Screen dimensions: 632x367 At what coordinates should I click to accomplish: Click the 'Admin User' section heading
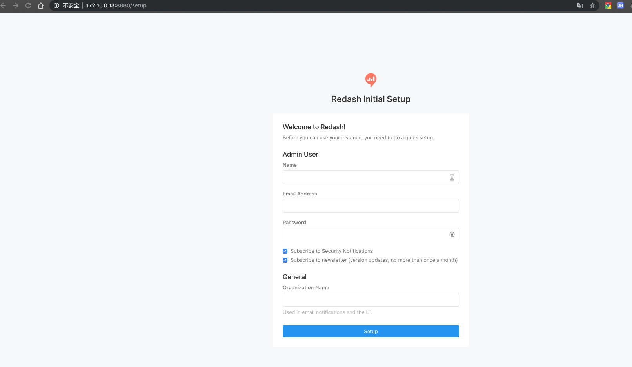click(301, 154)
